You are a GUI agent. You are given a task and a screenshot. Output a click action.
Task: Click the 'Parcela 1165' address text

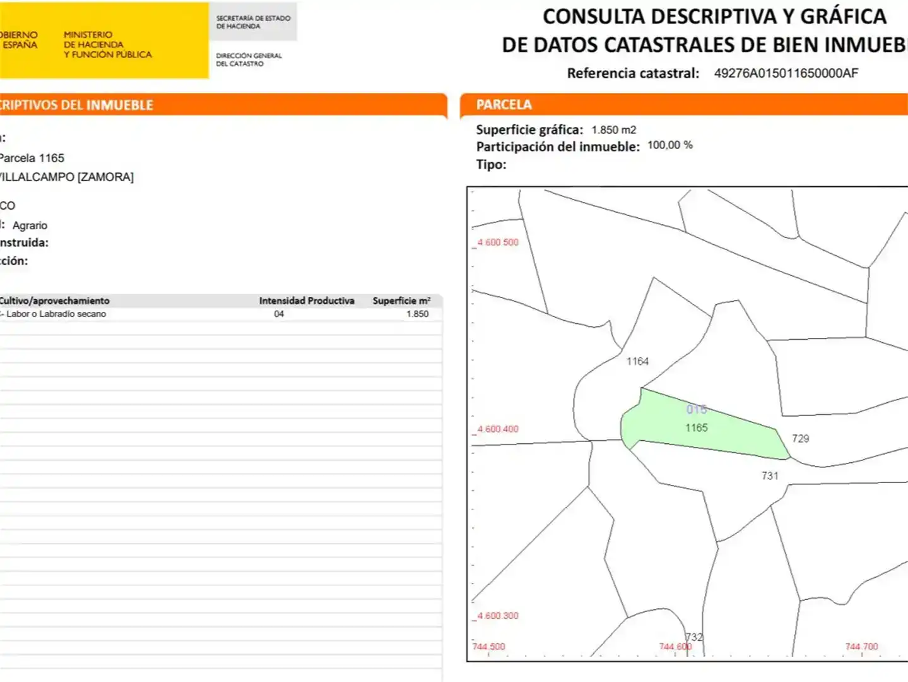pyautogui.click(x=32, y=158)
